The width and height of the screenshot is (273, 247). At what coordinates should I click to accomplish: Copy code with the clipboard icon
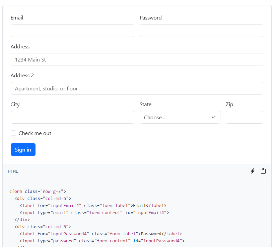pos(263,171)
